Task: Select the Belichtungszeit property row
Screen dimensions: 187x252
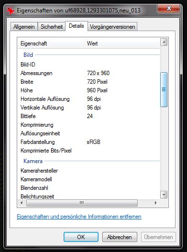Action: (88, 196)
